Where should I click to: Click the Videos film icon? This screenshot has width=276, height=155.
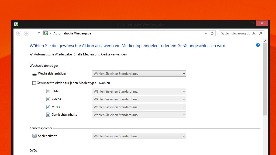48,99
